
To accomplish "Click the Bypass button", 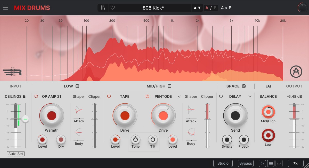I will 246,163.
